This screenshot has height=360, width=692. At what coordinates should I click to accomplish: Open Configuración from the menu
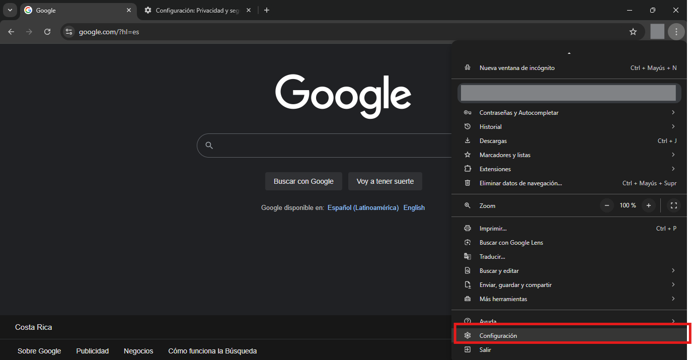click(x=569, y=336)
